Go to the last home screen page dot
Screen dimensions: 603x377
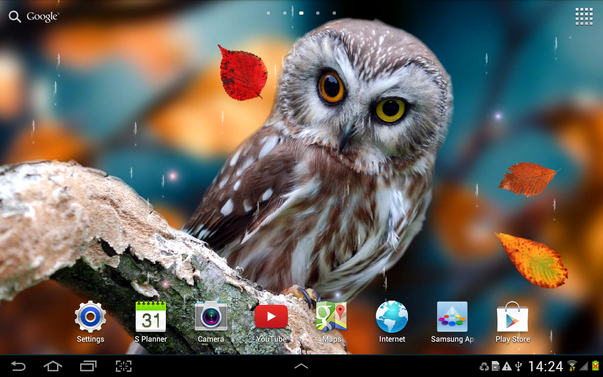[334, 13]
